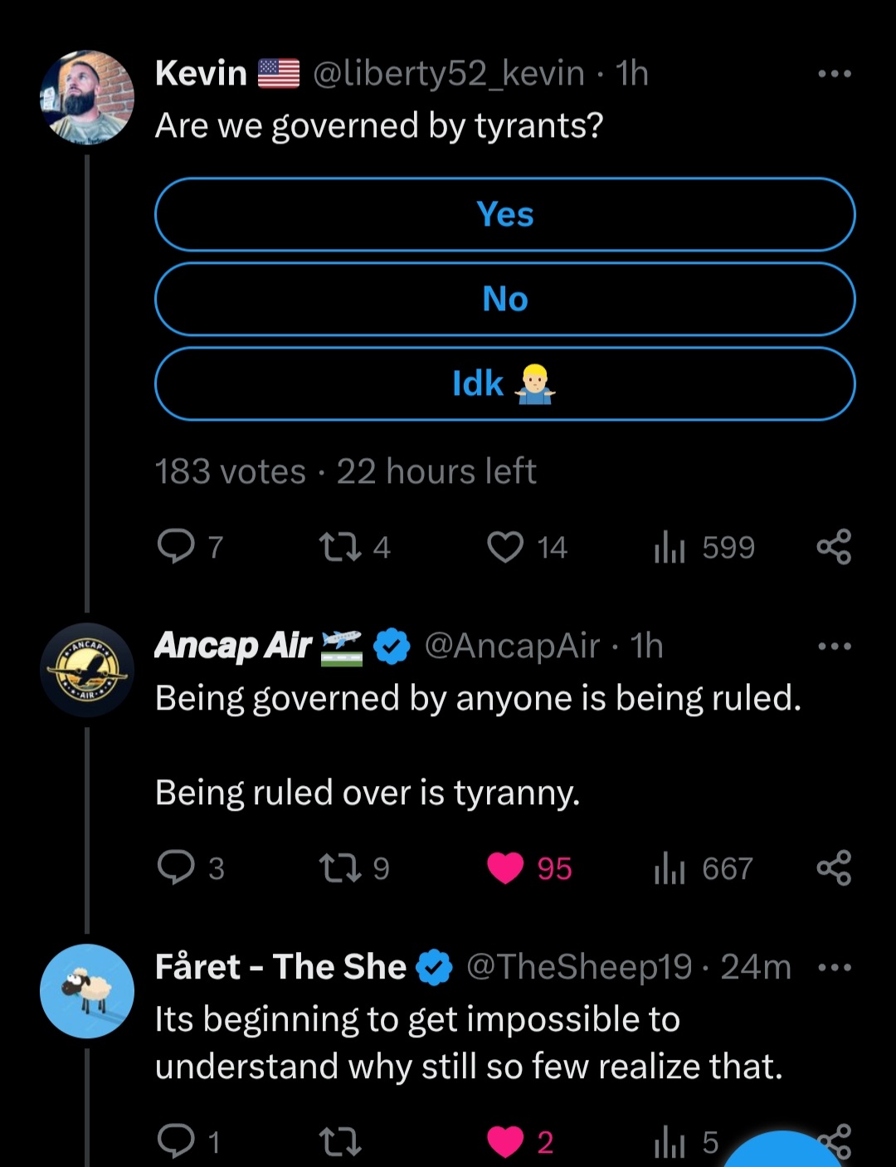The image size is (896, 1167).
Task: Open Kevin's profile picture
Action: click(87, 97)
